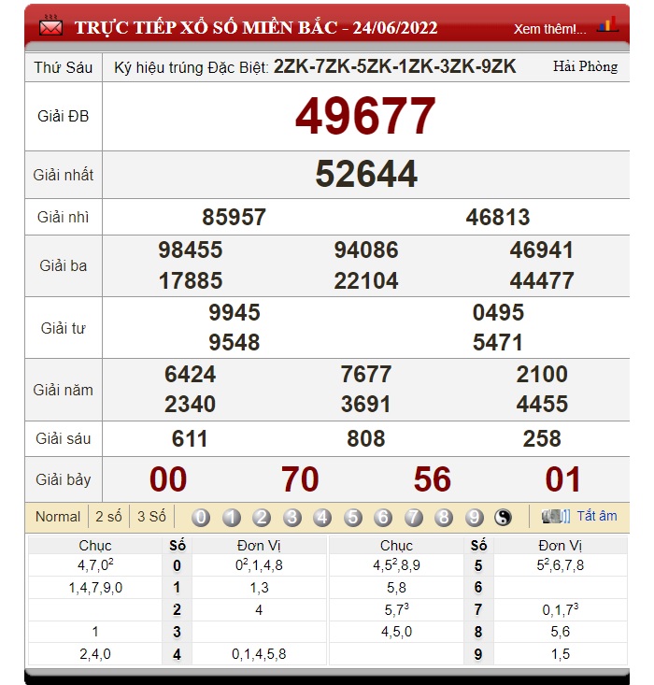Click the envelope mail icon in header
The height and width of the screenshot is (685, 654).
(50, 26)
